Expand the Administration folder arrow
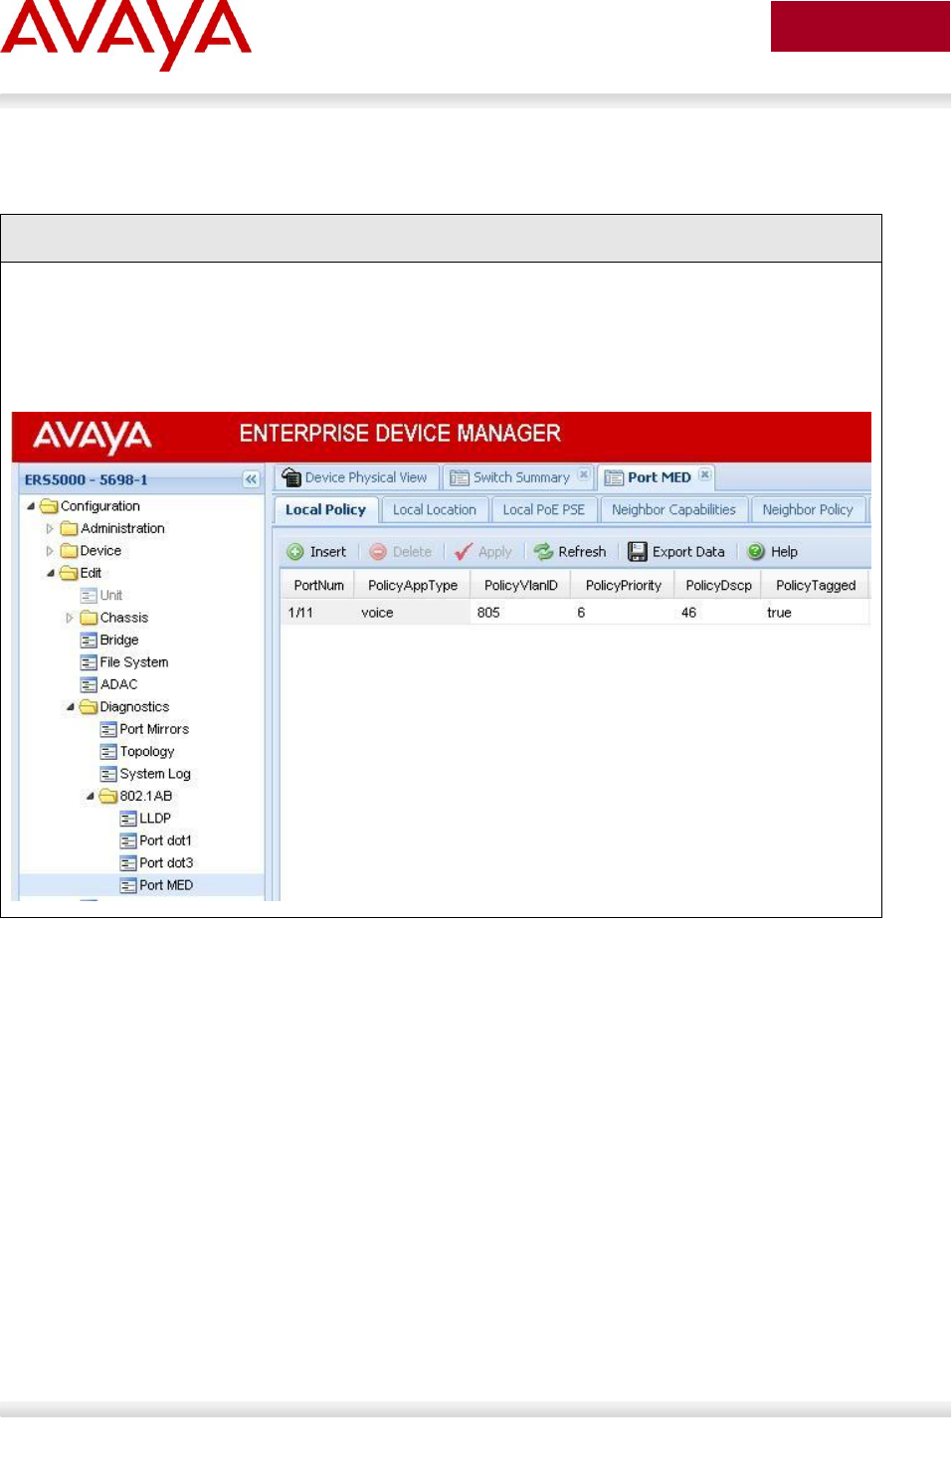The height and width of the screenshot is (1480, 952). pyautogui.click(x=50, y=529)
